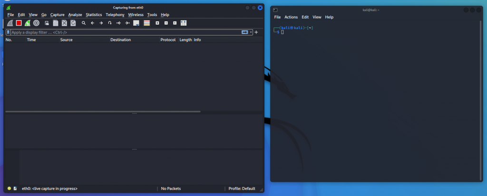
Task: Click the Start capture shark fin icon
Action: pyautogui.click(x=10, y=23)
